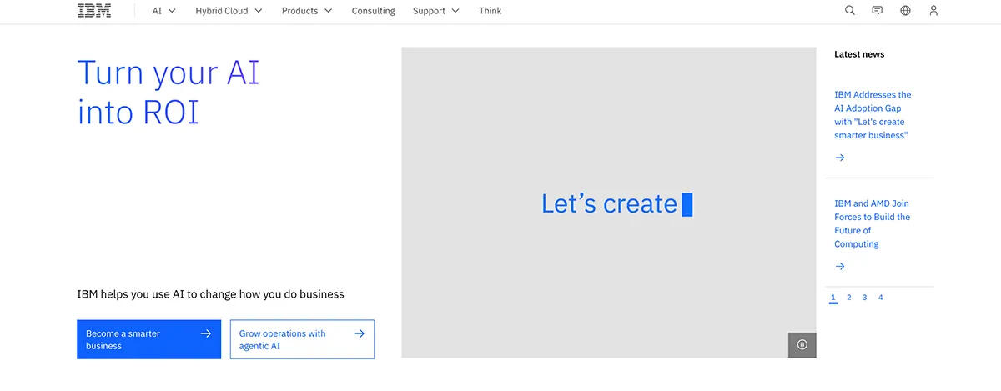This screenshot has width=1001, height=391.
Task: Click the Latest news heading
Action: [x=859, y=54]
